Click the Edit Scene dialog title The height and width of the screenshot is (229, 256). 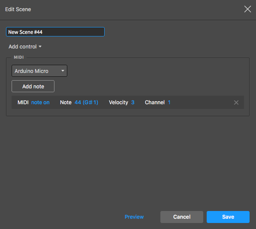point(18,9)
